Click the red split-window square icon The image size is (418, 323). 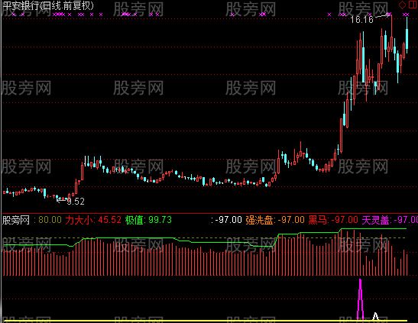click(413, 5)
